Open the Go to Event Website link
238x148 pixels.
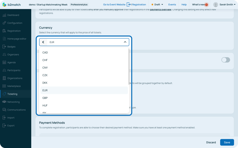click(114, 5)
